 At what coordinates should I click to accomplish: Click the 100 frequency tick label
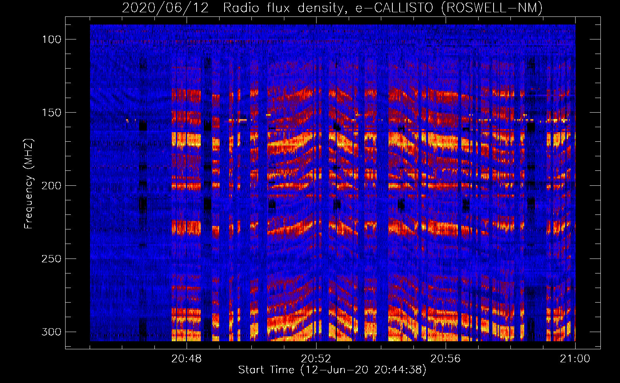(51, 39)
